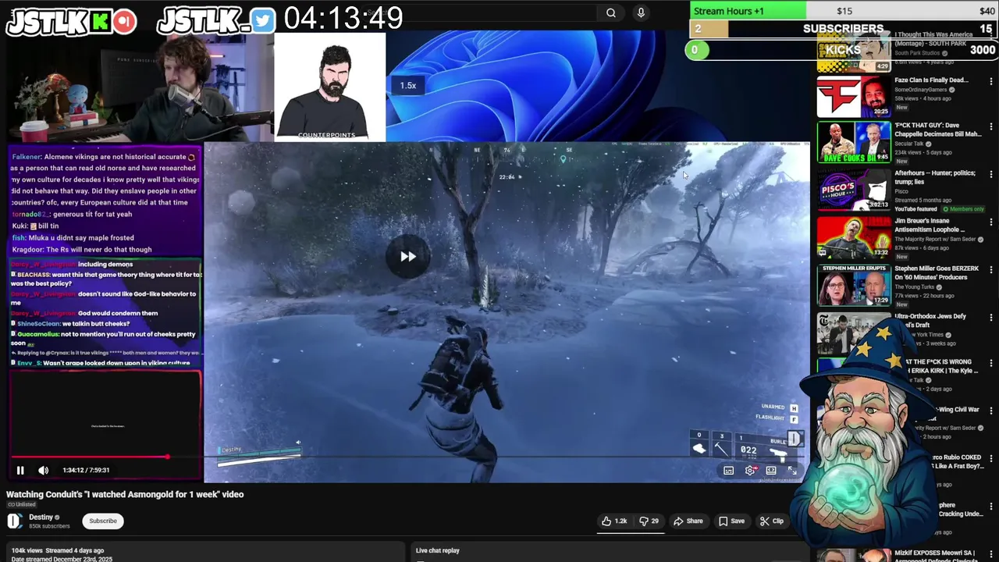Image resolution: width=999 pixels, height=562 pixels.
Task: Toggle subtitles on the inner video player
Action: 728,471
